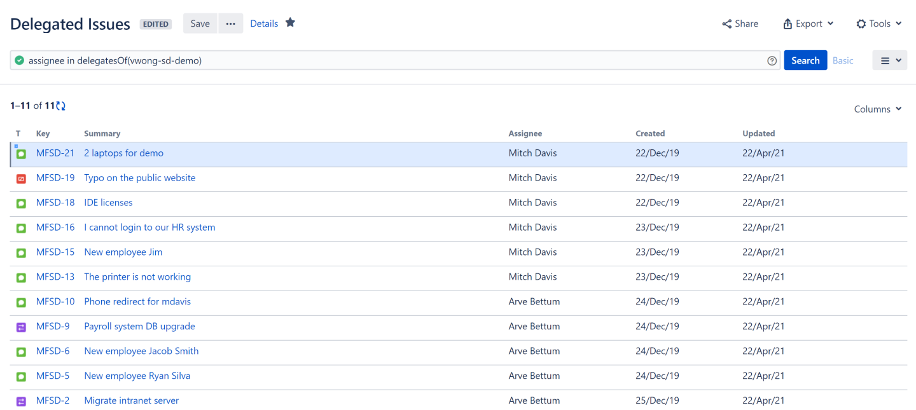This screenshot has width=916, height=410.
Task: Click the service request icon for MFSD-21
Action: (x=21, y=154)
